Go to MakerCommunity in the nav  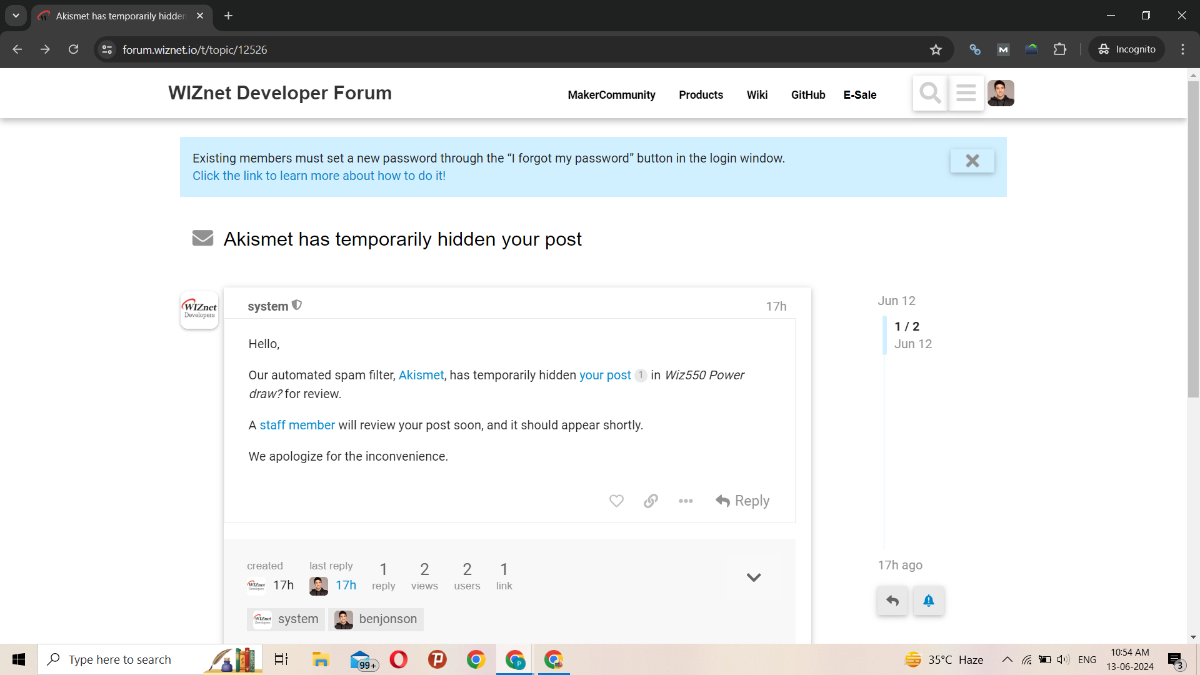pyautogui.click(x=611, y=95)
